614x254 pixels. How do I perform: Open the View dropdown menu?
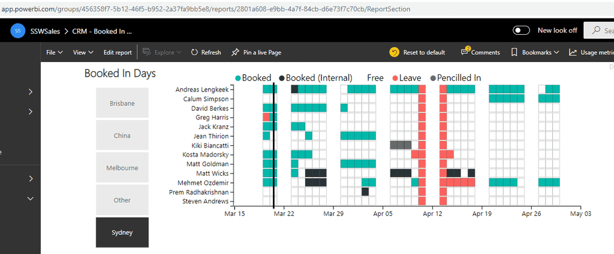[x=83, y=53]
